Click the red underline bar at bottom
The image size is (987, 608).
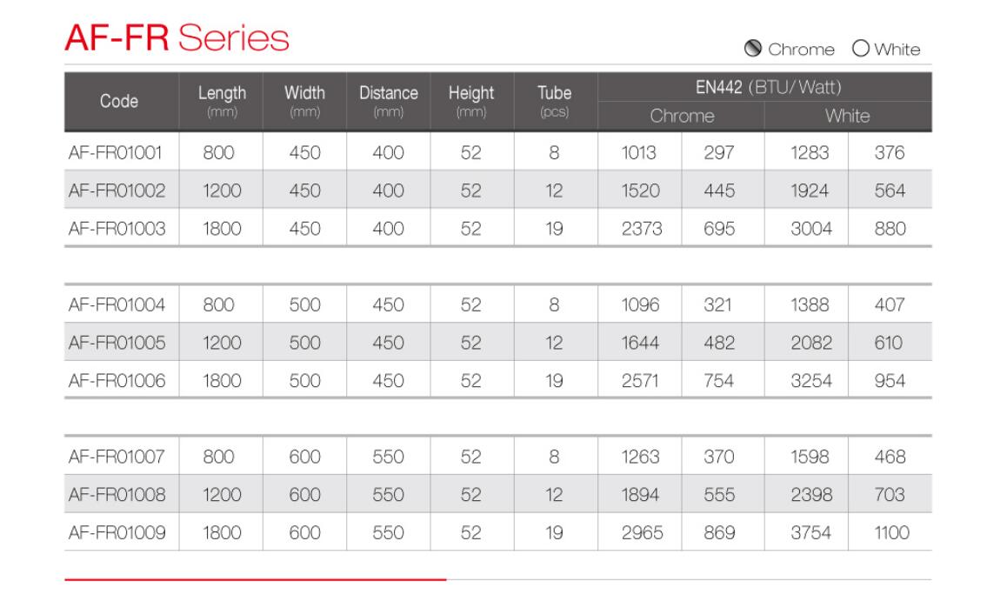tap(255, 579)
